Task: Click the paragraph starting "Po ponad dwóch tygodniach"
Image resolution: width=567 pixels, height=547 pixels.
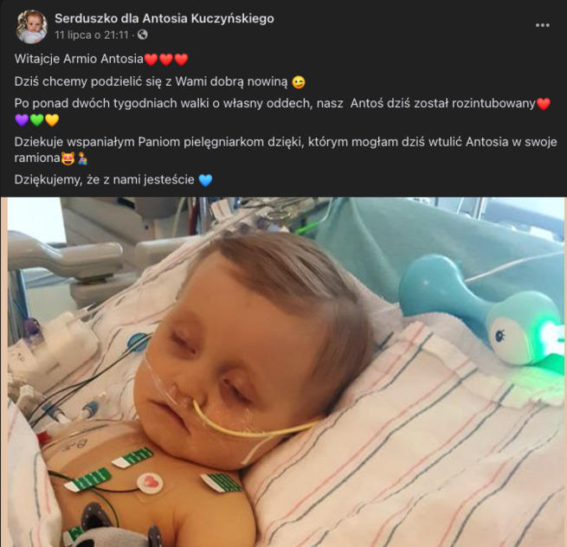Action: click(282, 112)
